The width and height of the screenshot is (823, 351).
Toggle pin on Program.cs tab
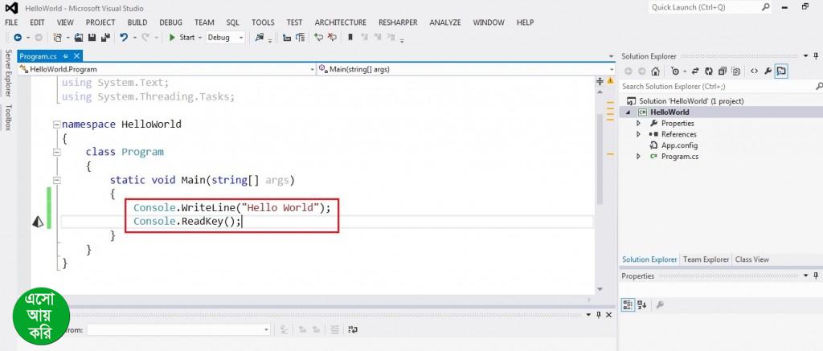[66, 57]
